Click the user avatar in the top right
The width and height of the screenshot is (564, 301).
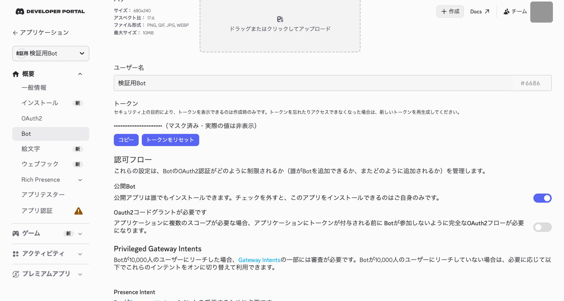click(x=541, y=12)
